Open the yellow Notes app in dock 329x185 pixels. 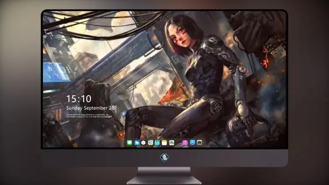(x=164, y=142)
